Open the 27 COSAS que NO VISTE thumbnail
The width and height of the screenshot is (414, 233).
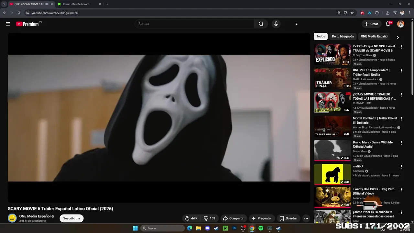point(332,54)
